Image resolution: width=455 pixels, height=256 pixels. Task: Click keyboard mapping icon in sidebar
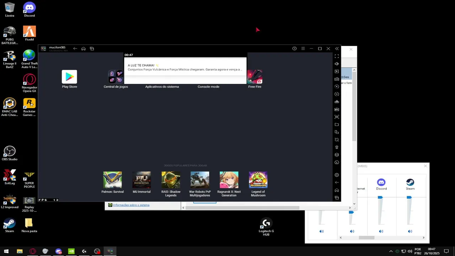(x=337, y=79)
